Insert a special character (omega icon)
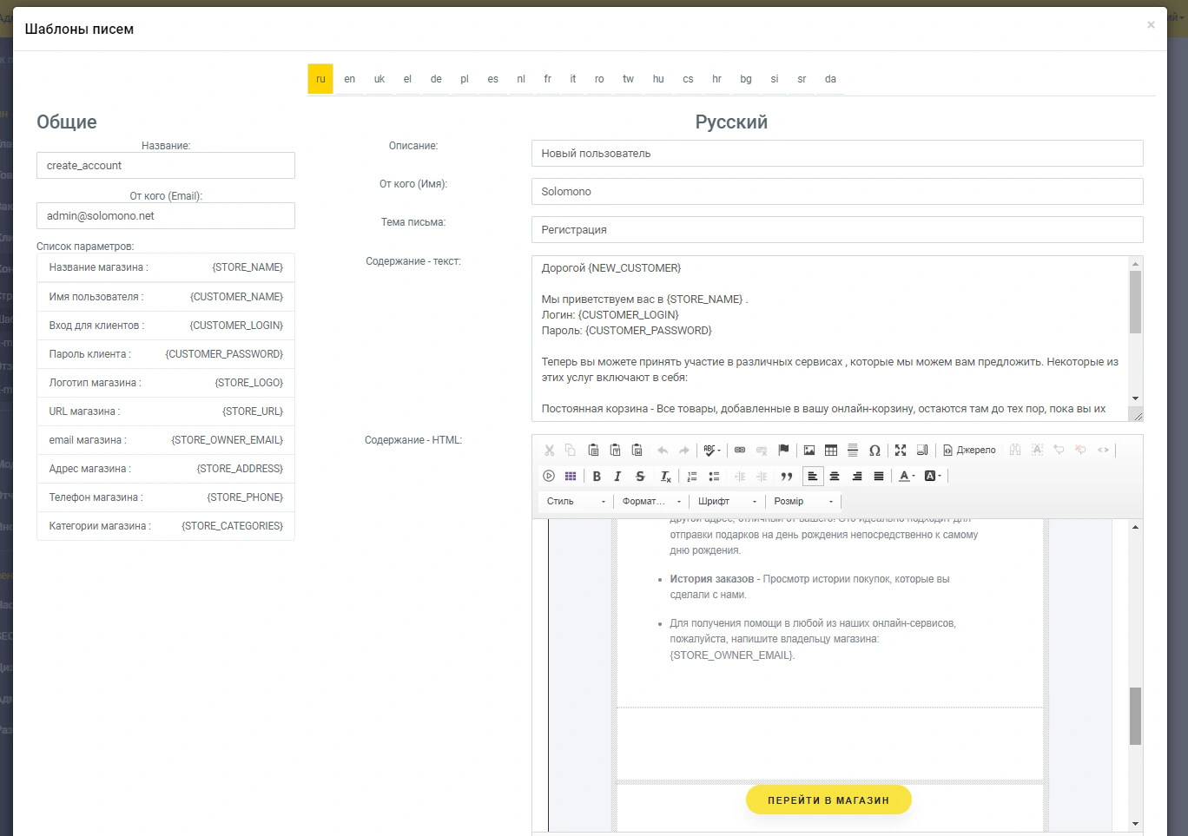Image resolution: width=1188 pixels, height=836 pixels. [874, 450]
